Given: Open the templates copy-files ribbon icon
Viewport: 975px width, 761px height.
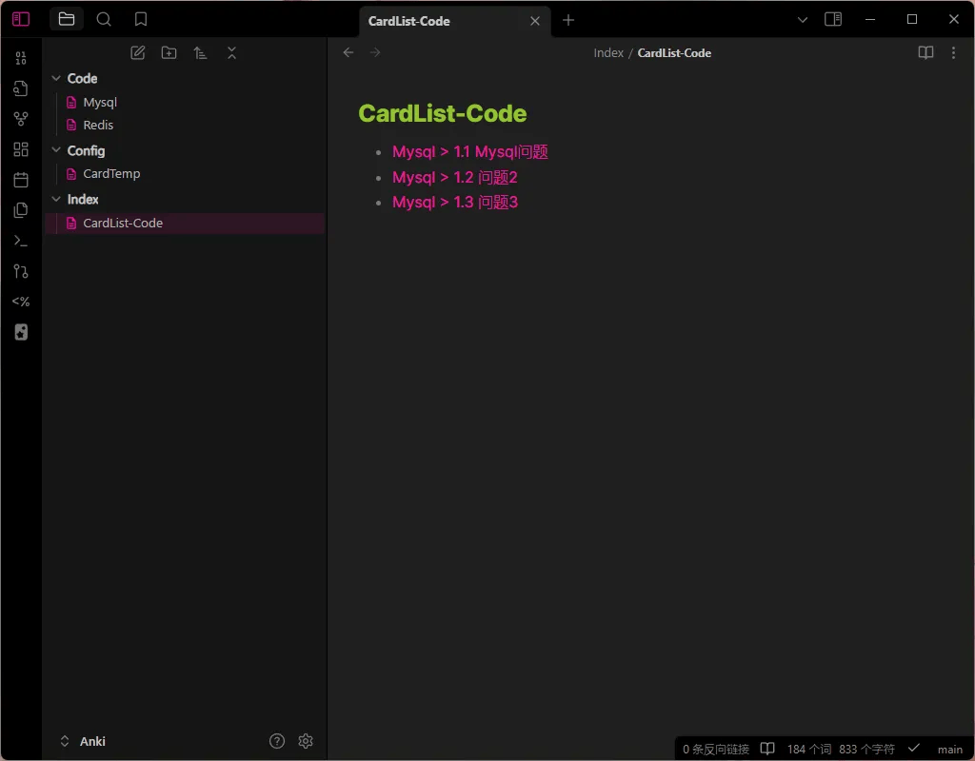Looking at the screenshot, I should click(x=21, y=210).
